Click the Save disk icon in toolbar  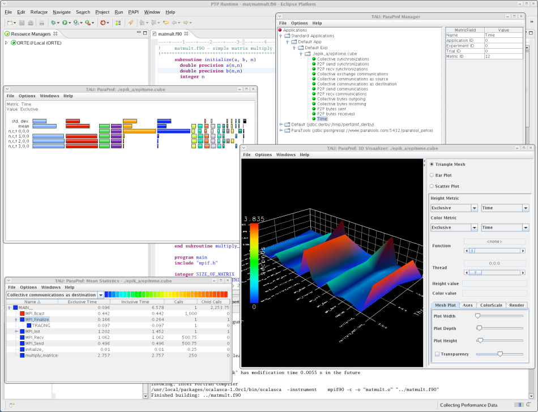[x=22, y=23]
